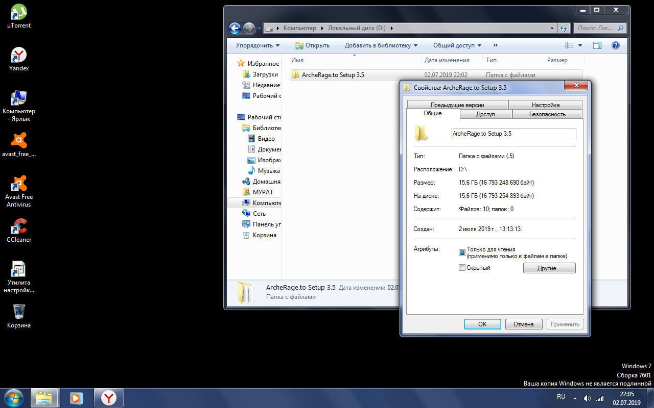Select Недавние места in the navigation pane
The width and height of the screenshot is (654, 408).
(261, 85)
